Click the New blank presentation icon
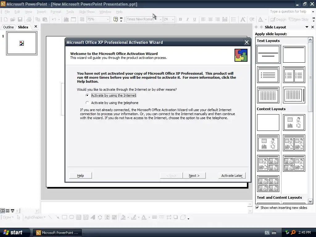 tap(6, 19)
